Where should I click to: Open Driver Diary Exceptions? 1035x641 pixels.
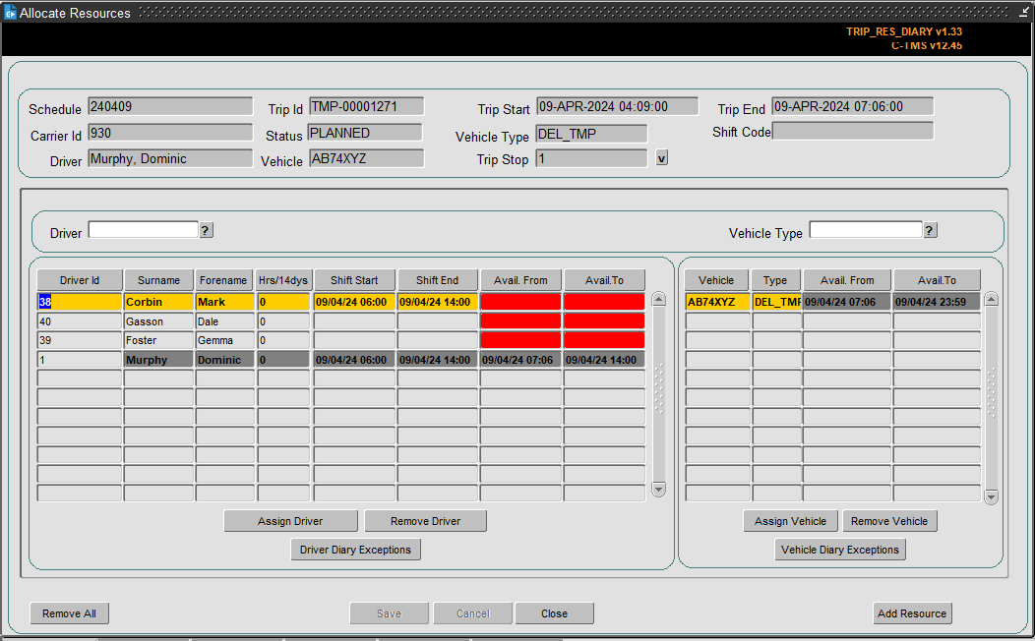[x=355, y=550]
